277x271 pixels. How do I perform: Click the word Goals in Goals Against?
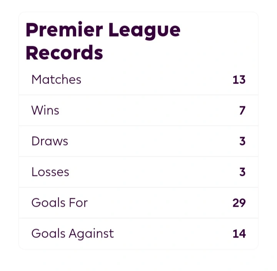point(48,233)
